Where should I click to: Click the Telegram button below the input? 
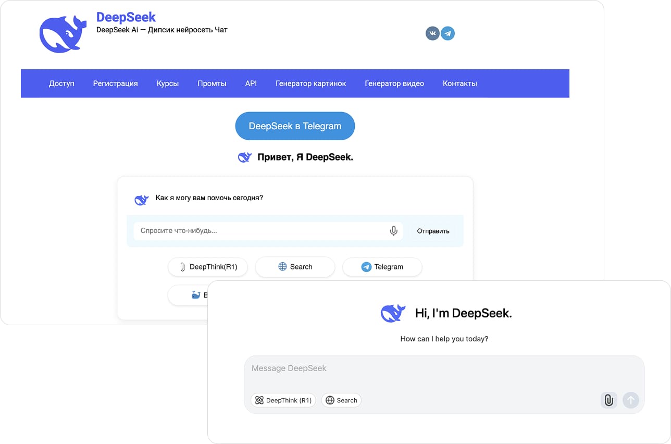point(382,267)
